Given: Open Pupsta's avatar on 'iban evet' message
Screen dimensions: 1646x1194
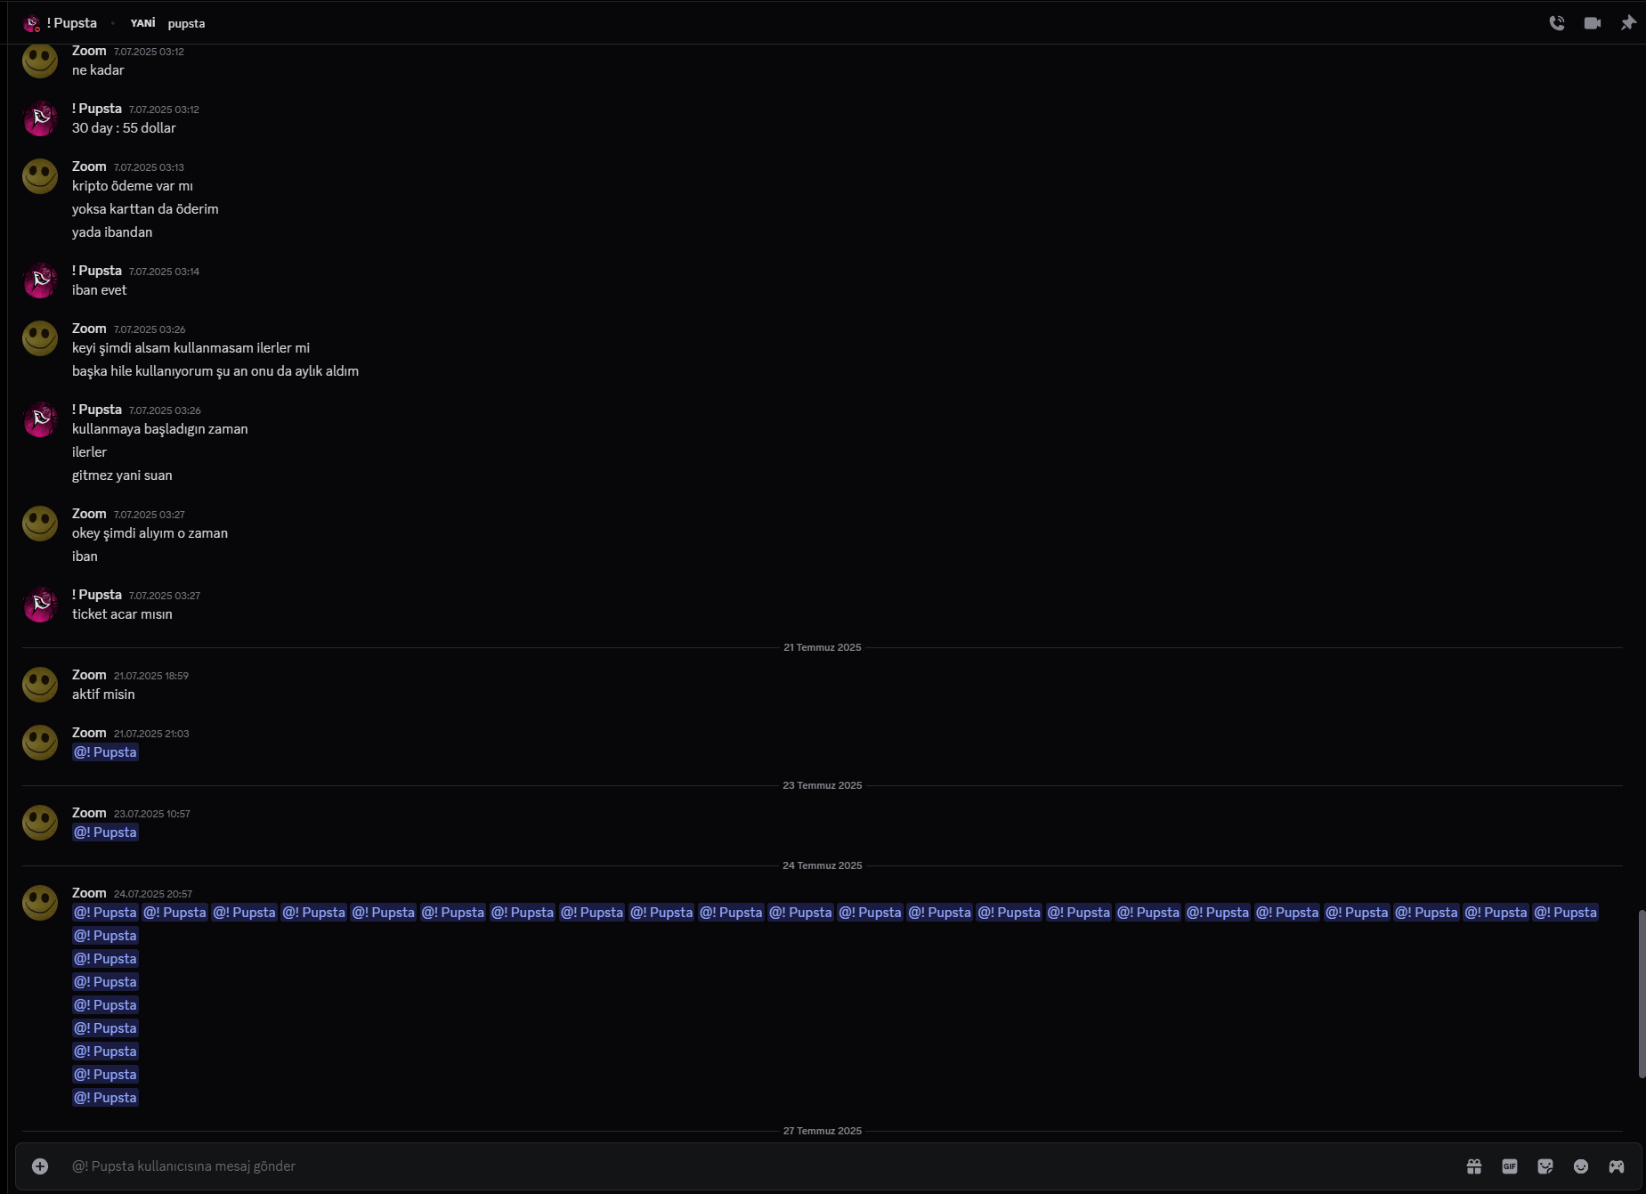Looking at the screenshot, I should click(40, 280).
